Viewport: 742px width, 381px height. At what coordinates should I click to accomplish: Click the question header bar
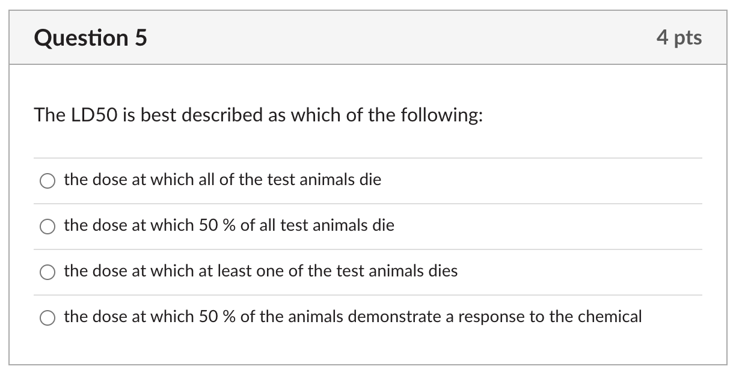[x=371, y=37]
